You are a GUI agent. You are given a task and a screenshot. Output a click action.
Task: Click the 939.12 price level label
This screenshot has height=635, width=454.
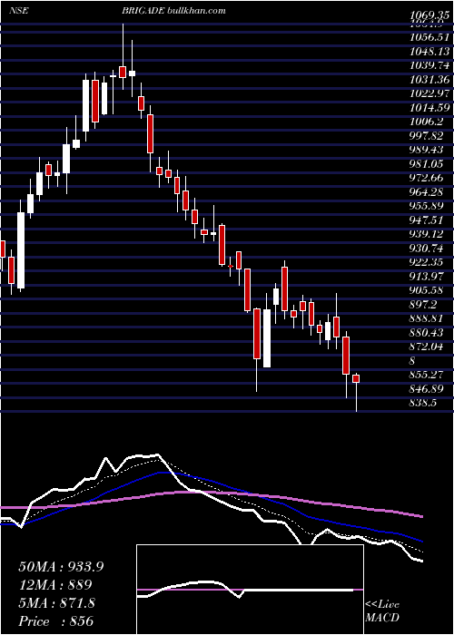pos(427,234)
